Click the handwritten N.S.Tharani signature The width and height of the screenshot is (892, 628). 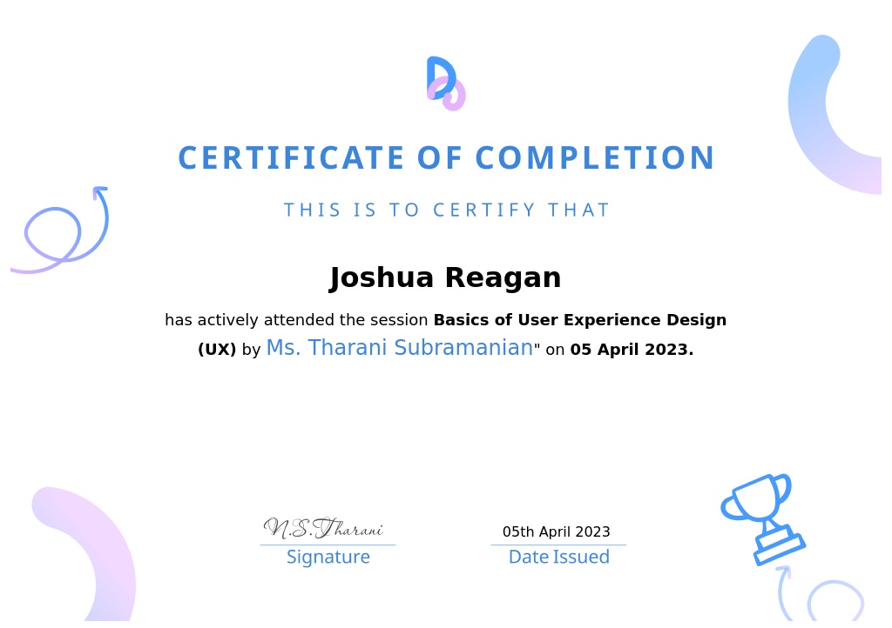(x=323, y=528)
